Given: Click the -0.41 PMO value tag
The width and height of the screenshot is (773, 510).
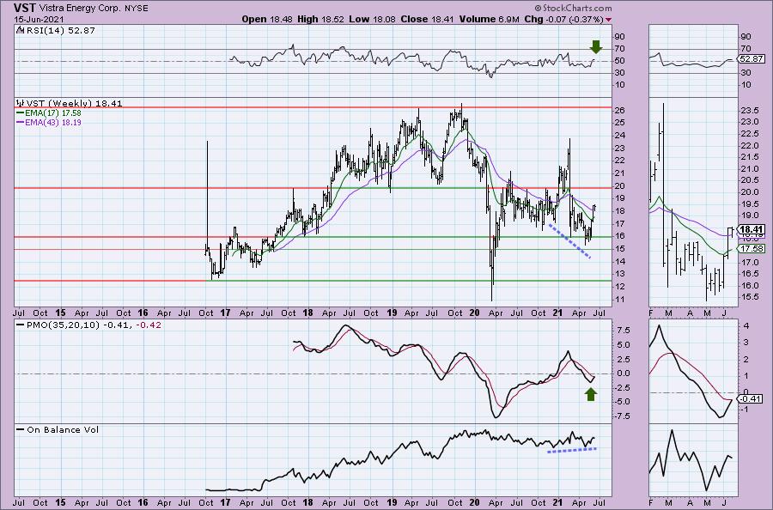Looking at the screenshot, I should click(752, 399).
